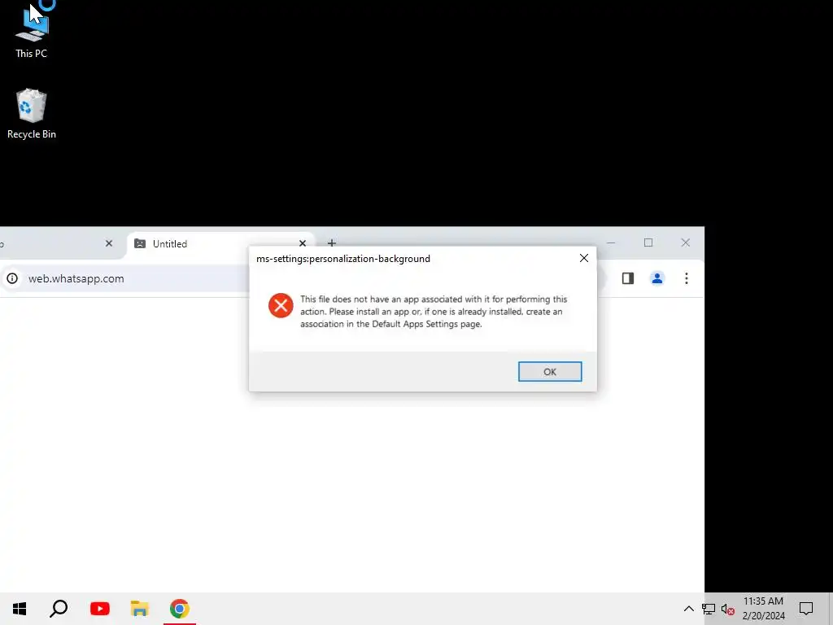Maximize the Chrome window
The width and height of the screenshot is (833, 625).
pos(648,243)
